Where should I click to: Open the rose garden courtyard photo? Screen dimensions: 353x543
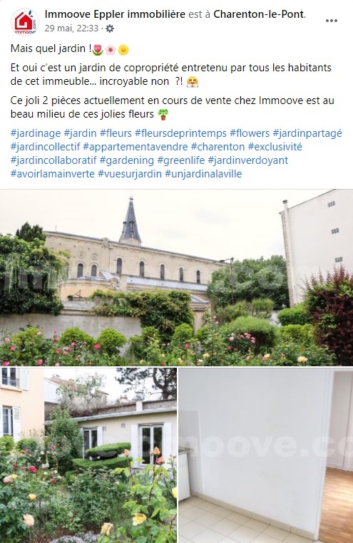88,455
